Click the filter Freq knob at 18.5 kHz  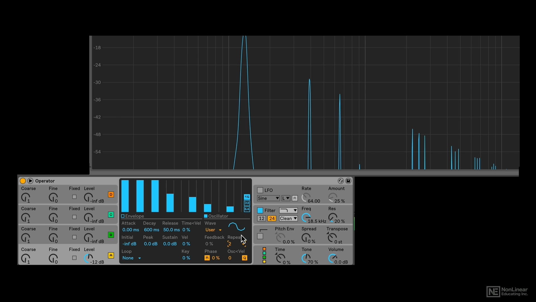[x=306, y=218]
